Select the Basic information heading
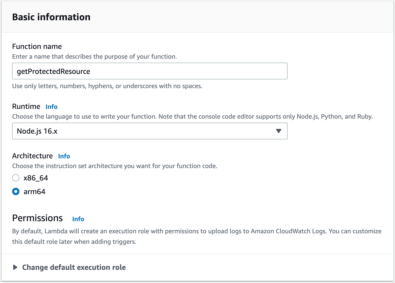Screen dimensions: 395x283 pyautogui.click(x=51, y=17)
